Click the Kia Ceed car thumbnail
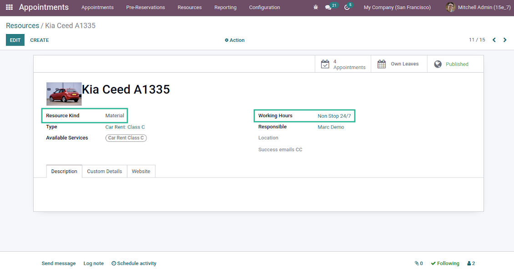Image resolution: width=514 pixels, height=273 pixels. pos(64,94)
